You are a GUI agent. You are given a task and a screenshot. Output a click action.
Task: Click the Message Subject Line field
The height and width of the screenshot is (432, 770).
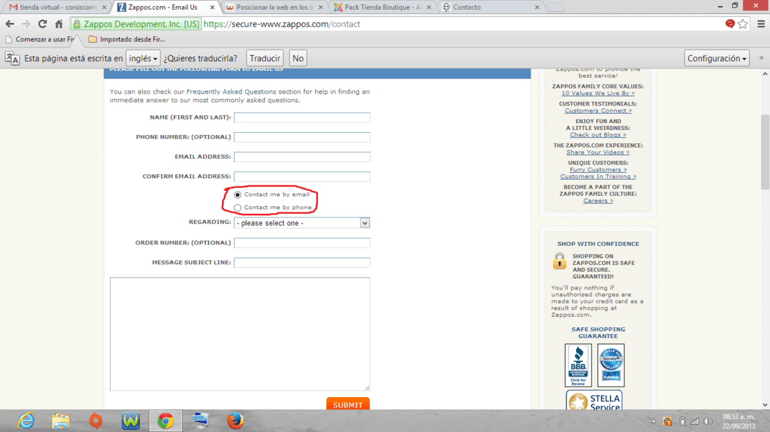(302, 262)
